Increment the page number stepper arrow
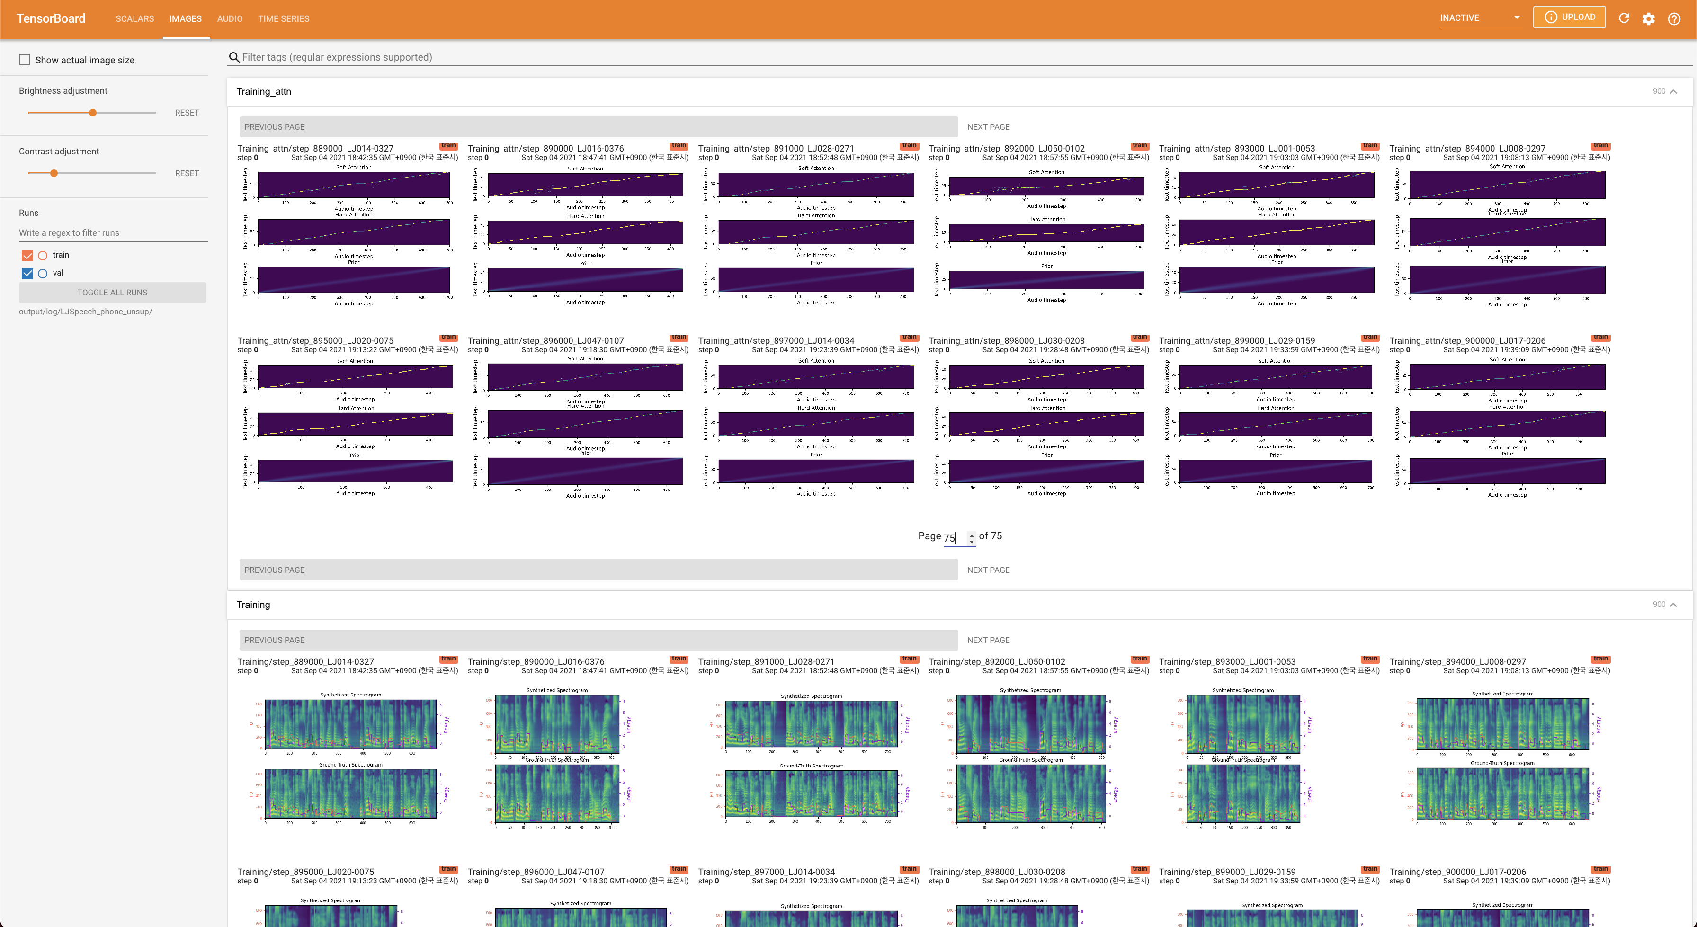Image resolution: width=1697 pixels, height=927 pixels. 971,535
